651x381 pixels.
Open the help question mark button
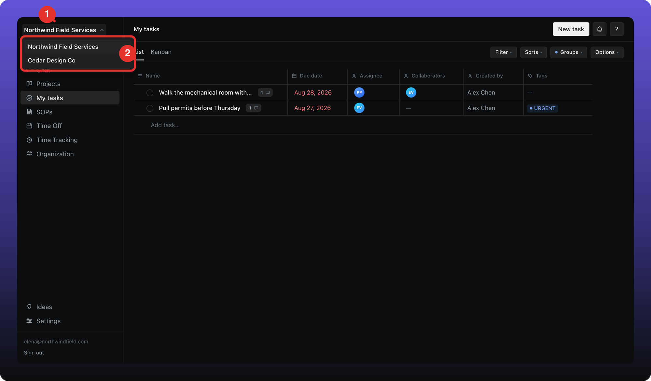(x=616, y=29)
